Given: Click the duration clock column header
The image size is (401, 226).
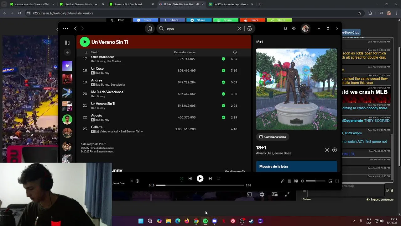Looking at the screenshot, I should click(235, 52).
